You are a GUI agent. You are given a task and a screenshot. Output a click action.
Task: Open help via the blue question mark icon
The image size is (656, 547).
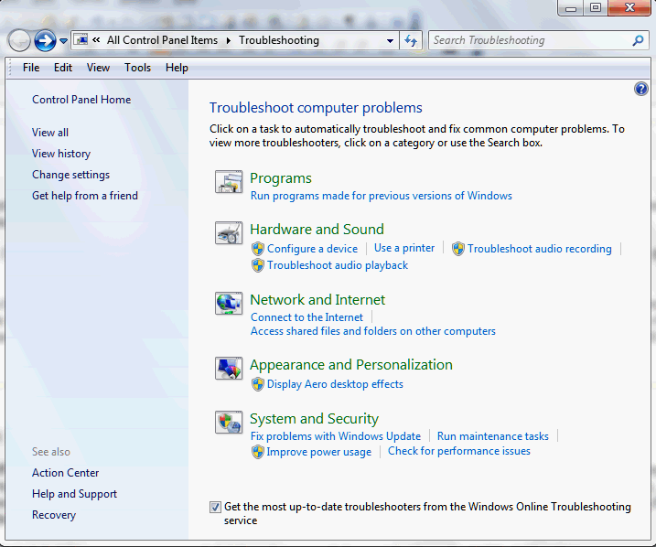(x=641, y=89)
